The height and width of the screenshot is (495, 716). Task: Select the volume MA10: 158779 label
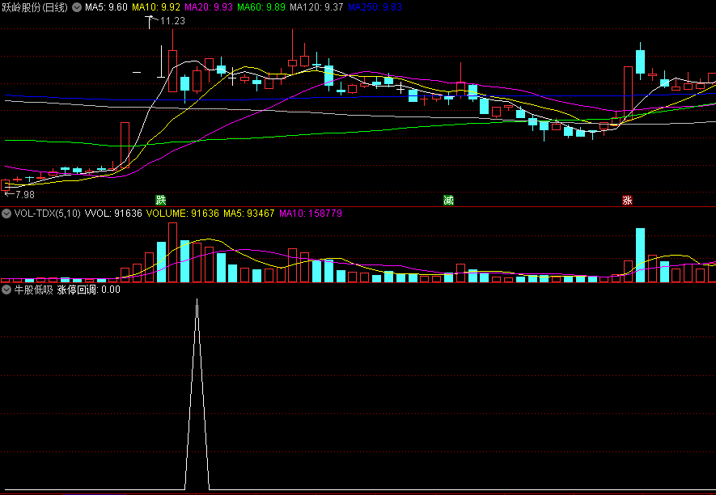pos(311,214)
